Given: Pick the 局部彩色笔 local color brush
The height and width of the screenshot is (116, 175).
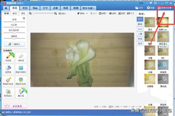Looking at the screenshot, I should pos(8,81).
